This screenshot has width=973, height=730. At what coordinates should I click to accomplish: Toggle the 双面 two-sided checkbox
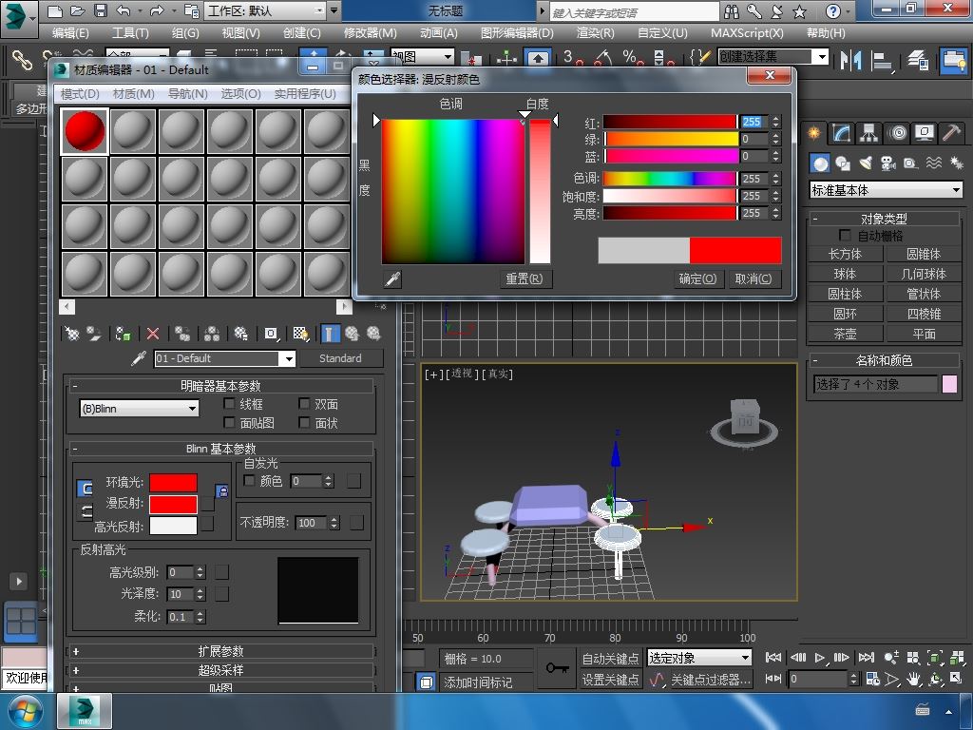point(305,404)
